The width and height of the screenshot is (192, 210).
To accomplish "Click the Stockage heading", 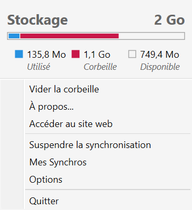I will pos(37,20).
